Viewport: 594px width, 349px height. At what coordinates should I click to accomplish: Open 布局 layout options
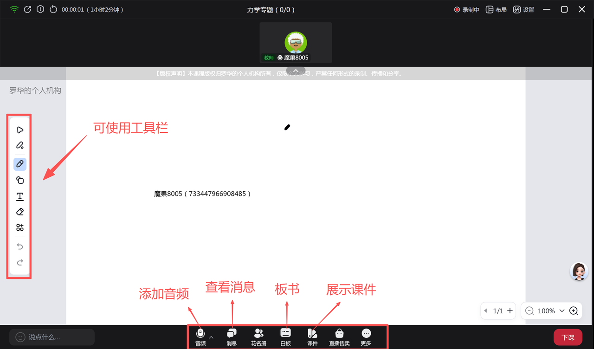(x=496, y=10)
